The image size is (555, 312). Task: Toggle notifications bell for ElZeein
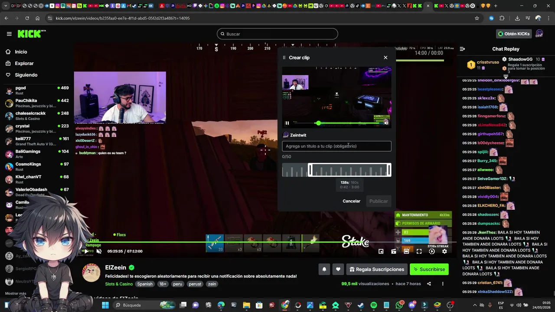click(x=324, y=269)
